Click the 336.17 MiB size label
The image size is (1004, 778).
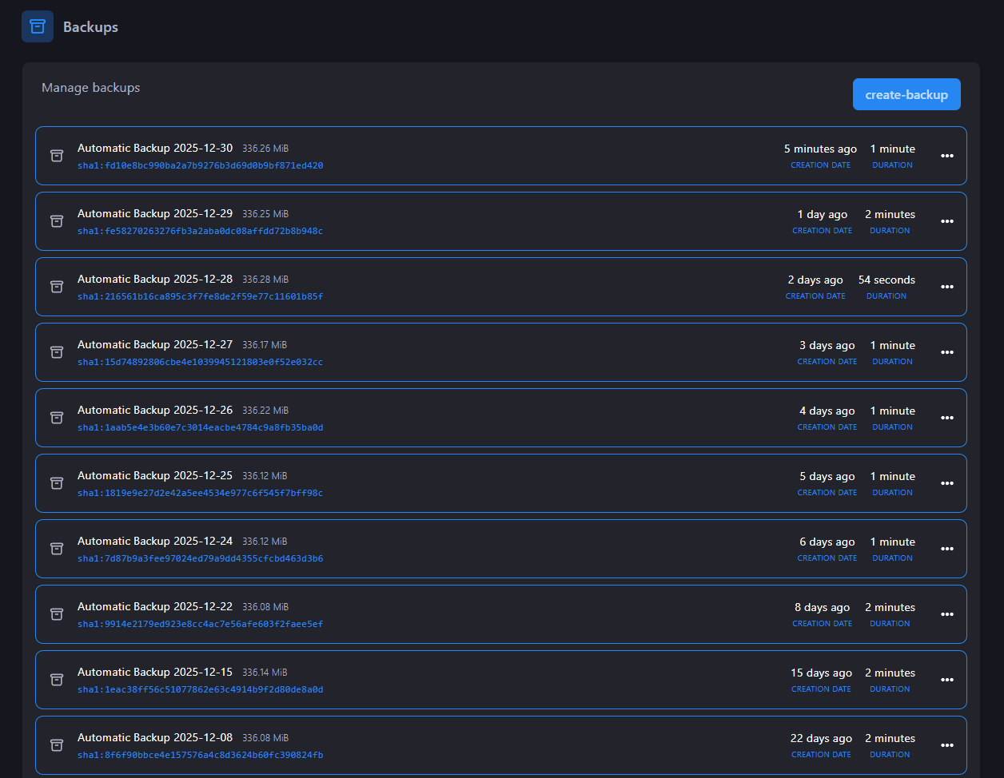tap(265, 345)
